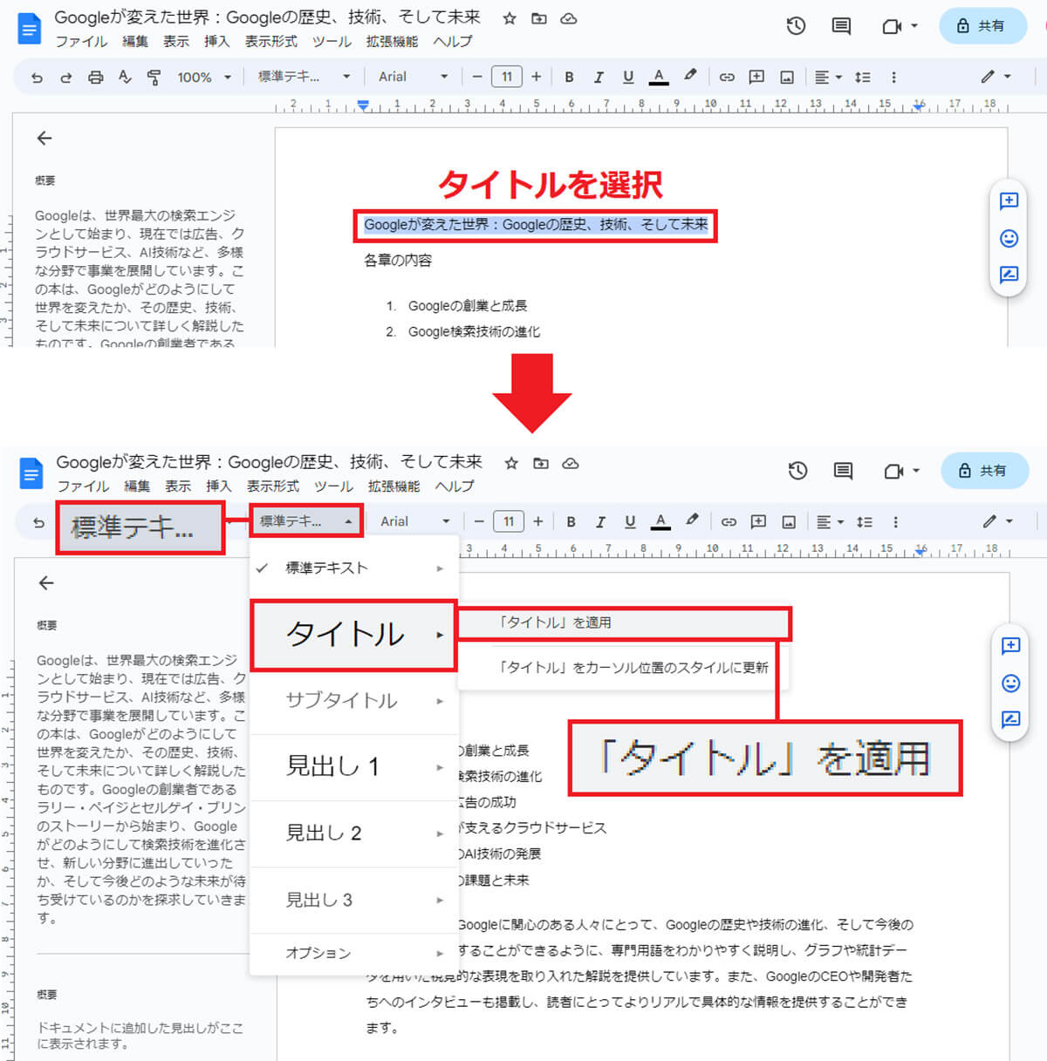Open オプション at the bottom of style list
The height and width of the screenshot is (1061, 1047).
click(x=353, y=953)
